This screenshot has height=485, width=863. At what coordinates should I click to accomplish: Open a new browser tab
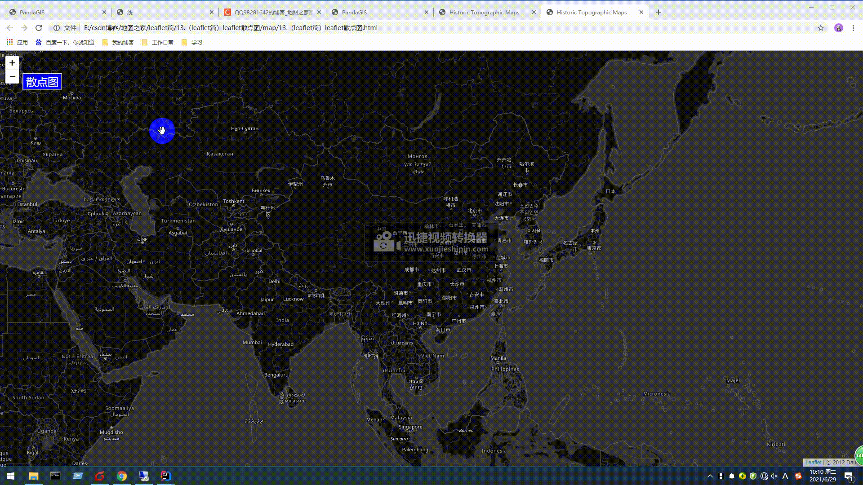658,12
